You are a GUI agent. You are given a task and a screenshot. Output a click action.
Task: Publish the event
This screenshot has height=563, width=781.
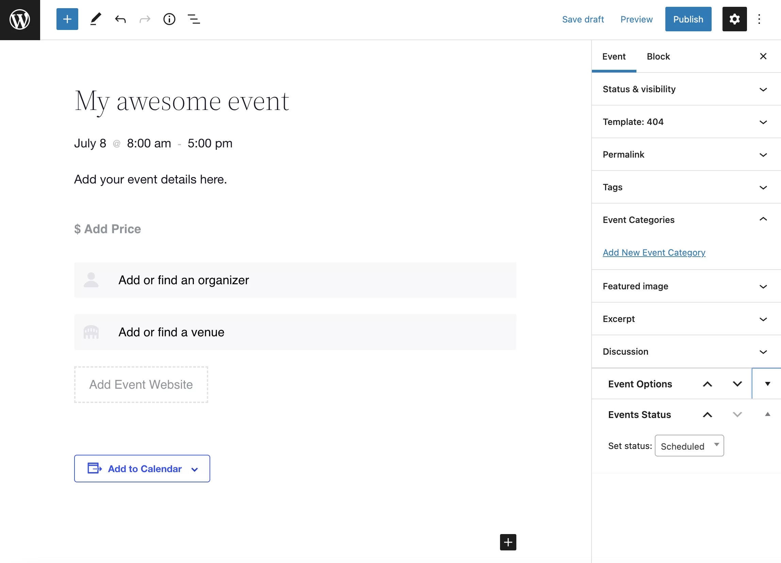(x=688, y=19)
